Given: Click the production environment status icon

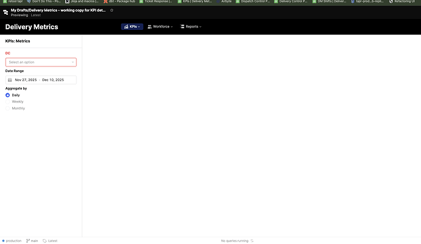Looking at the screenshot, I should 3,241.
